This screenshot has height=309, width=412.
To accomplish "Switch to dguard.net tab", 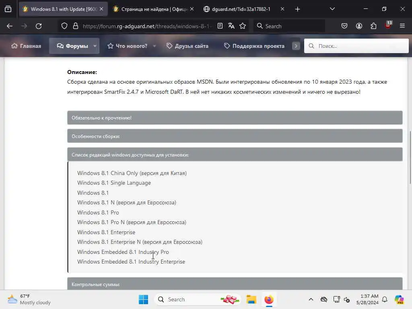I will coord(241,9).
